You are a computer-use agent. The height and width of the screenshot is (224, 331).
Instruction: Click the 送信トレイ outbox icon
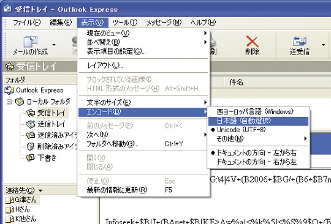[31, 124]
